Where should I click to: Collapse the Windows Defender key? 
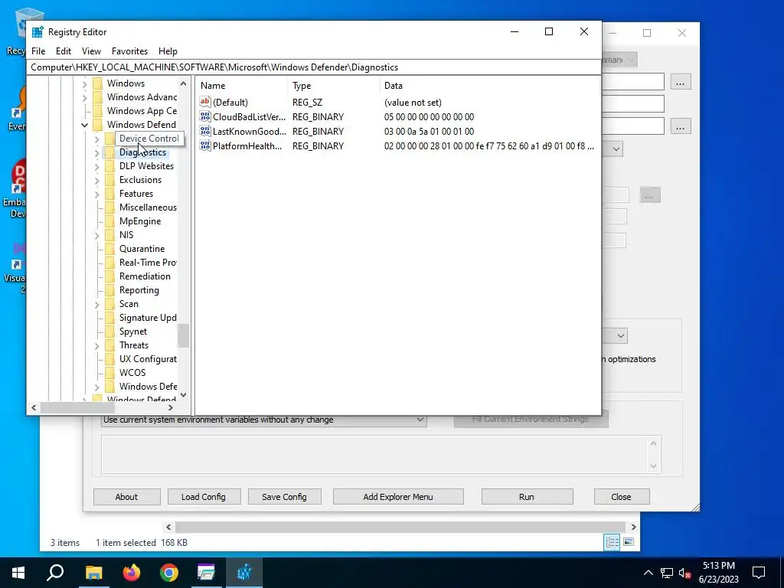click(x=84, y=125)
